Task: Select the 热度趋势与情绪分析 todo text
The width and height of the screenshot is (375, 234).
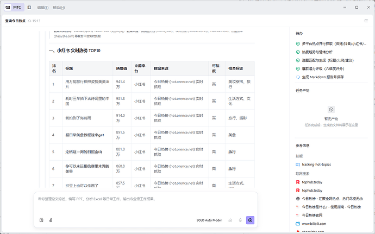Action: click(x=317, y=52)
